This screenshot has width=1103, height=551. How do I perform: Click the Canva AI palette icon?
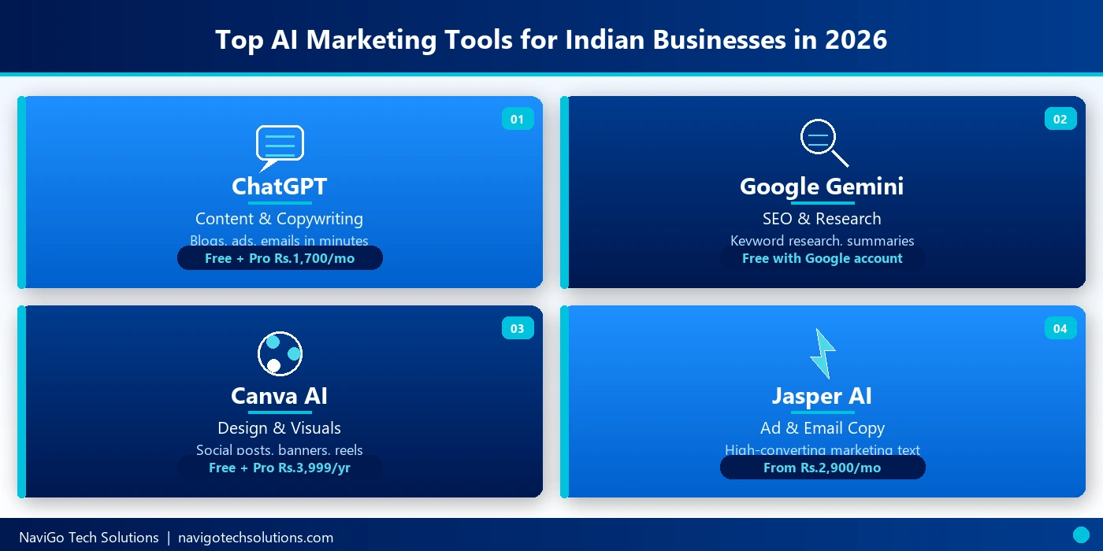(280, 353)
